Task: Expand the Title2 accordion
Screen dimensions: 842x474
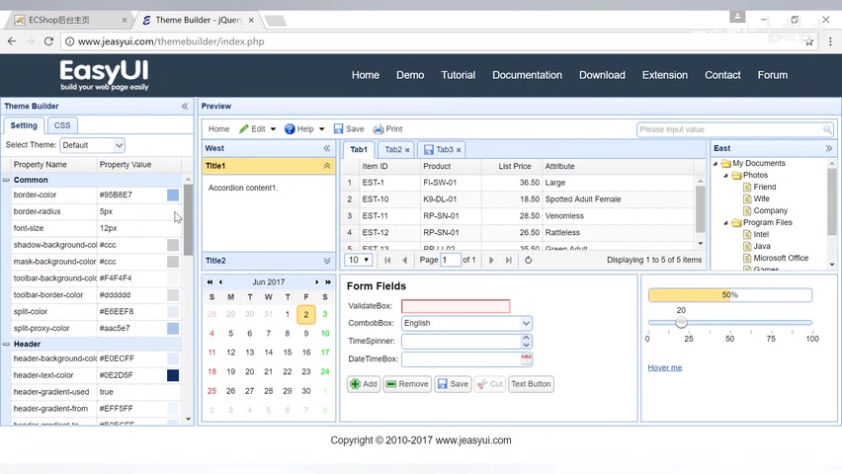Action: [x=326, y=261]
